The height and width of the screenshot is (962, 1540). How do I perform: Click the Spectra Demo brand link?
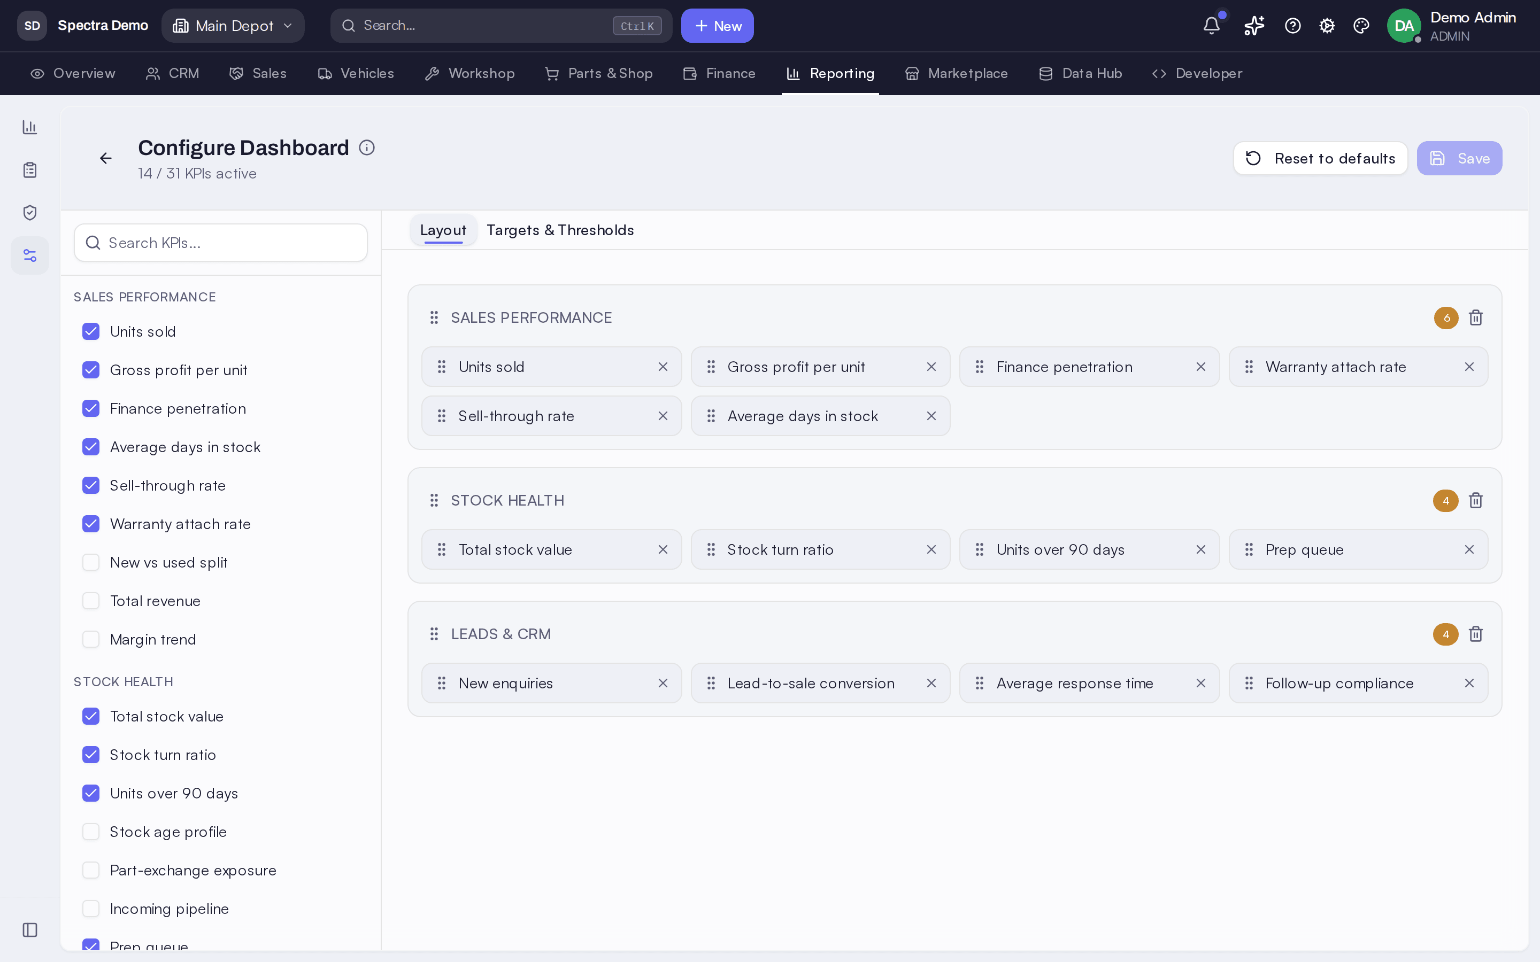coord(103,26)
